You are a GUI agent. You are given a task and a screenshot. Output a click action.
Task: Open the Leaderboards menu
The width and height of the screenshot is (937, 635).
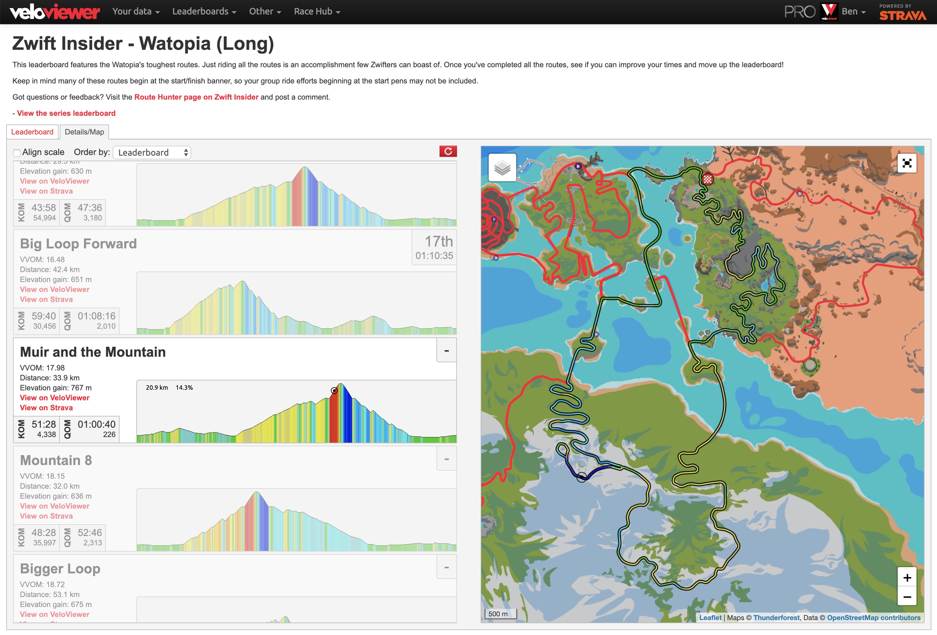point(204,11)
